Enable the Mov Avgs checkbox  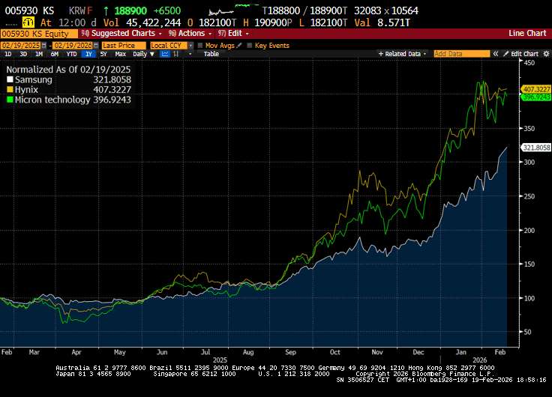(x=199, y=46)
